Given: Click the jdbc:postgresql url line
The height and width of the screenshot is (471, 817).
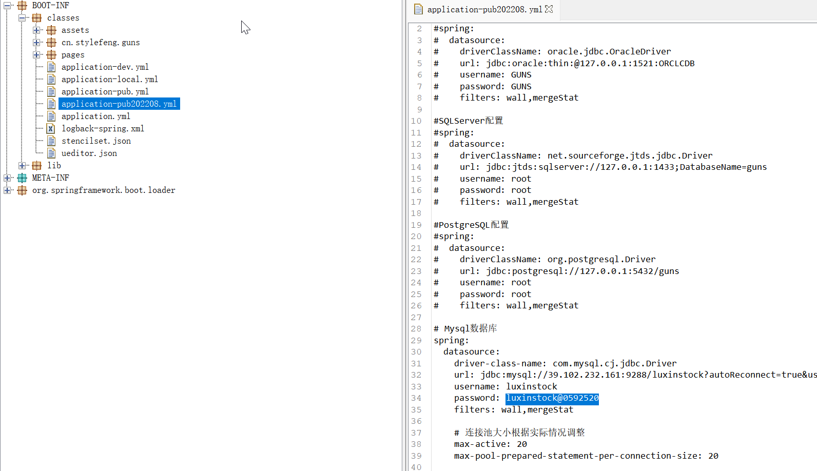Looking at the screenshot, I should coord(556,271).
